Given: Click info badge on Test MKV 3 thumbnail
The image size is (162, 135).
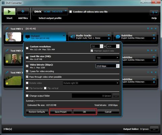Looking at the screenshot, I should pyautogui.click(x=7, y=83).
